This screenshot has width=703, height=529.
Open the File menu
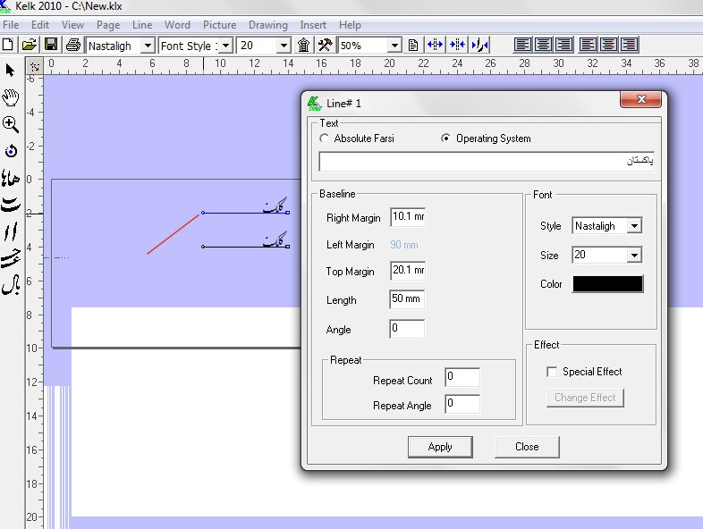tap(11, 25)
